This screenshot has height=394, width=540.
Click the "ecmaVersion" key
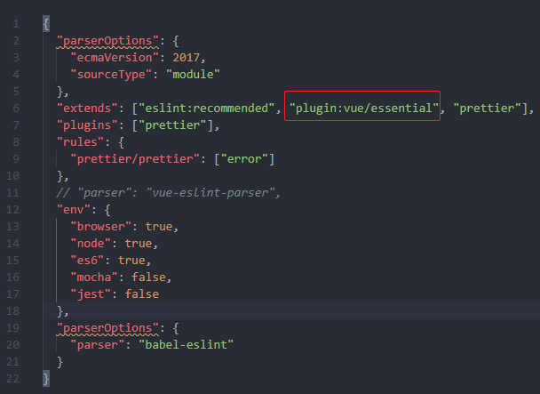(115, 58)
